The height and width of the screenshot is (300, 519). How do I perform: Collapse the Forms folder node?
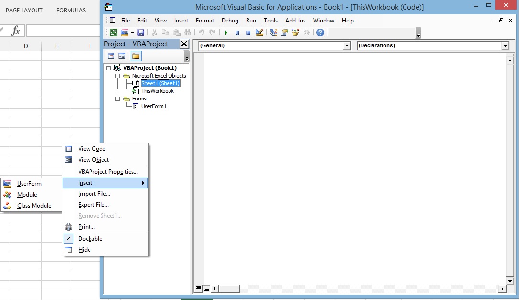117,99
